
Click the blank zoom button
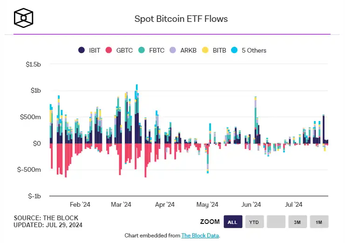click(276, 222)
